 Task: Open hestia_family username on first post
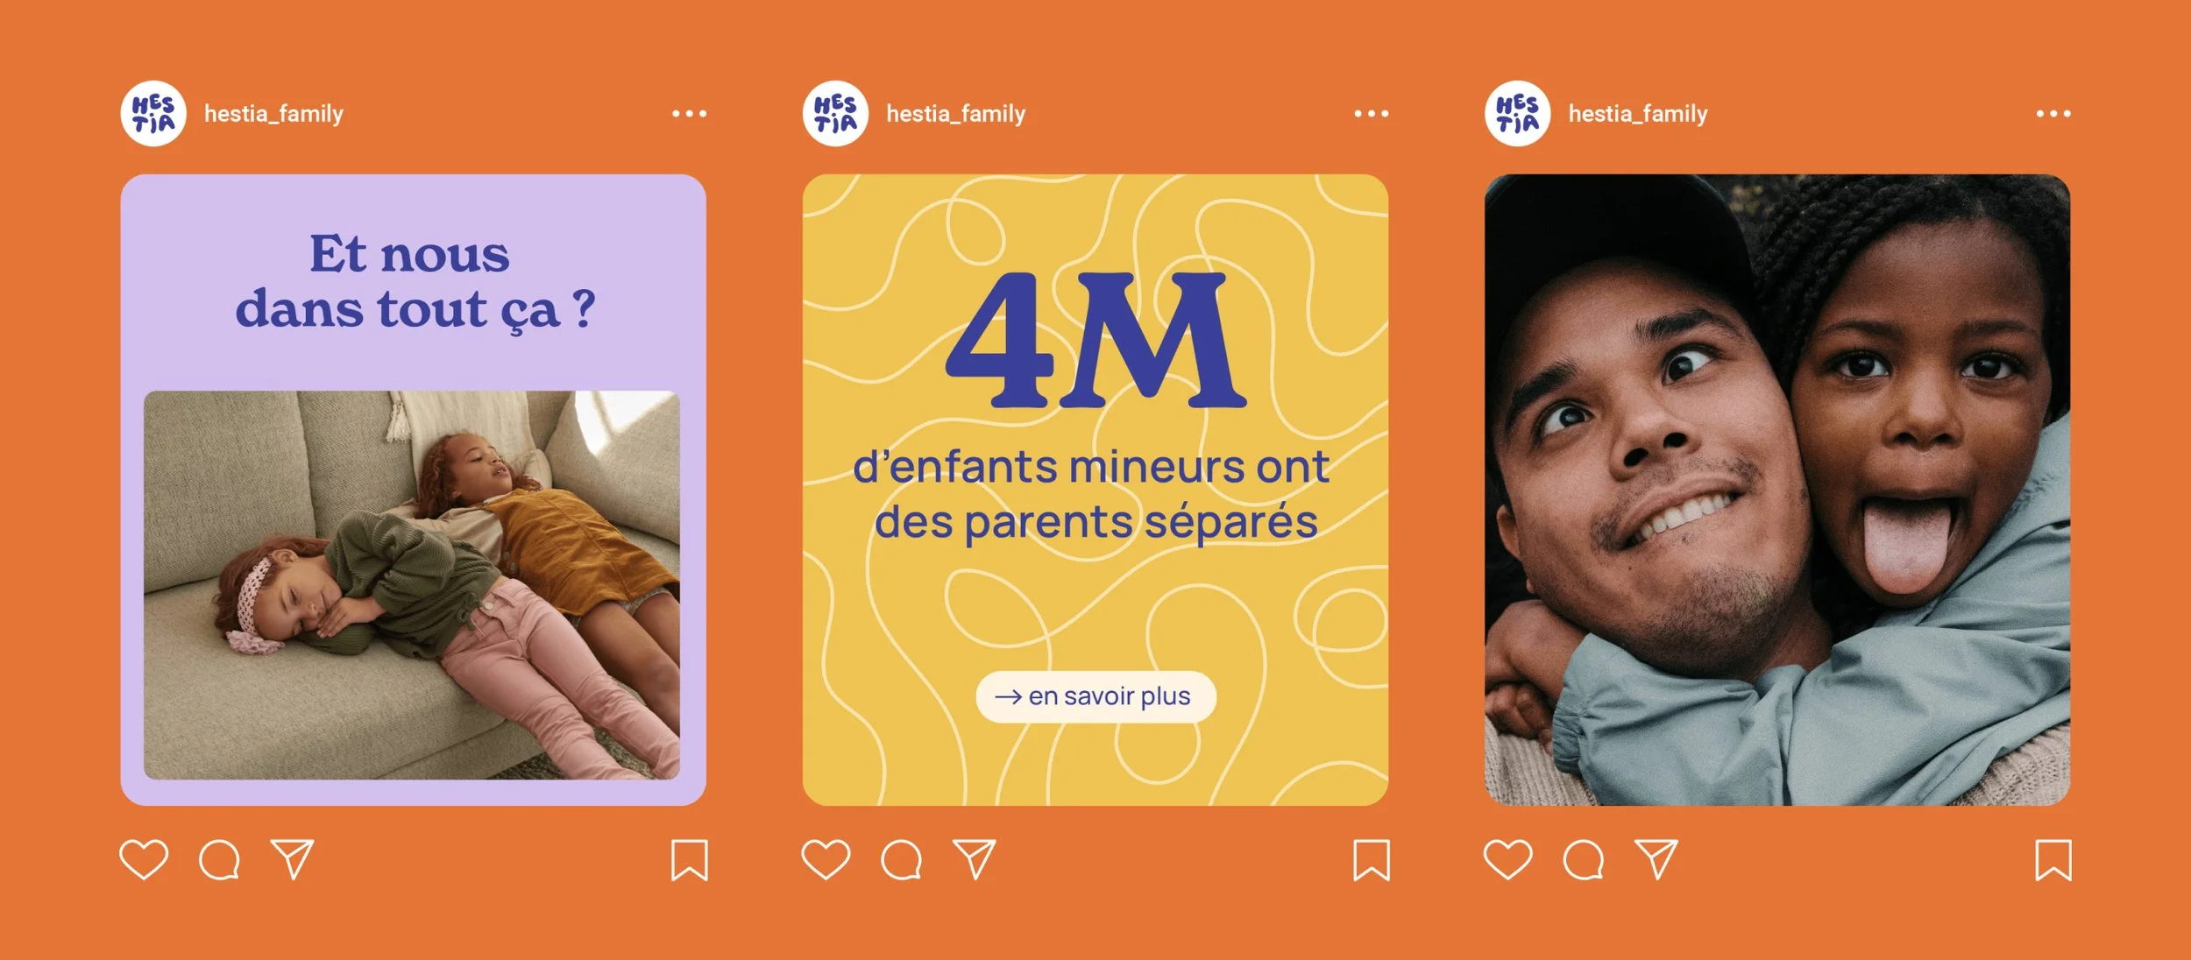click(x=273, y=114)
